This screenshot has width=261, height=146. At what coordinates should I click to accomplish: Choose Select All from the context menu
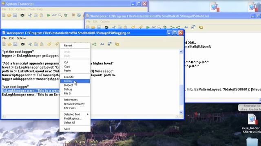pyautogui.click(x=75, y=122)
